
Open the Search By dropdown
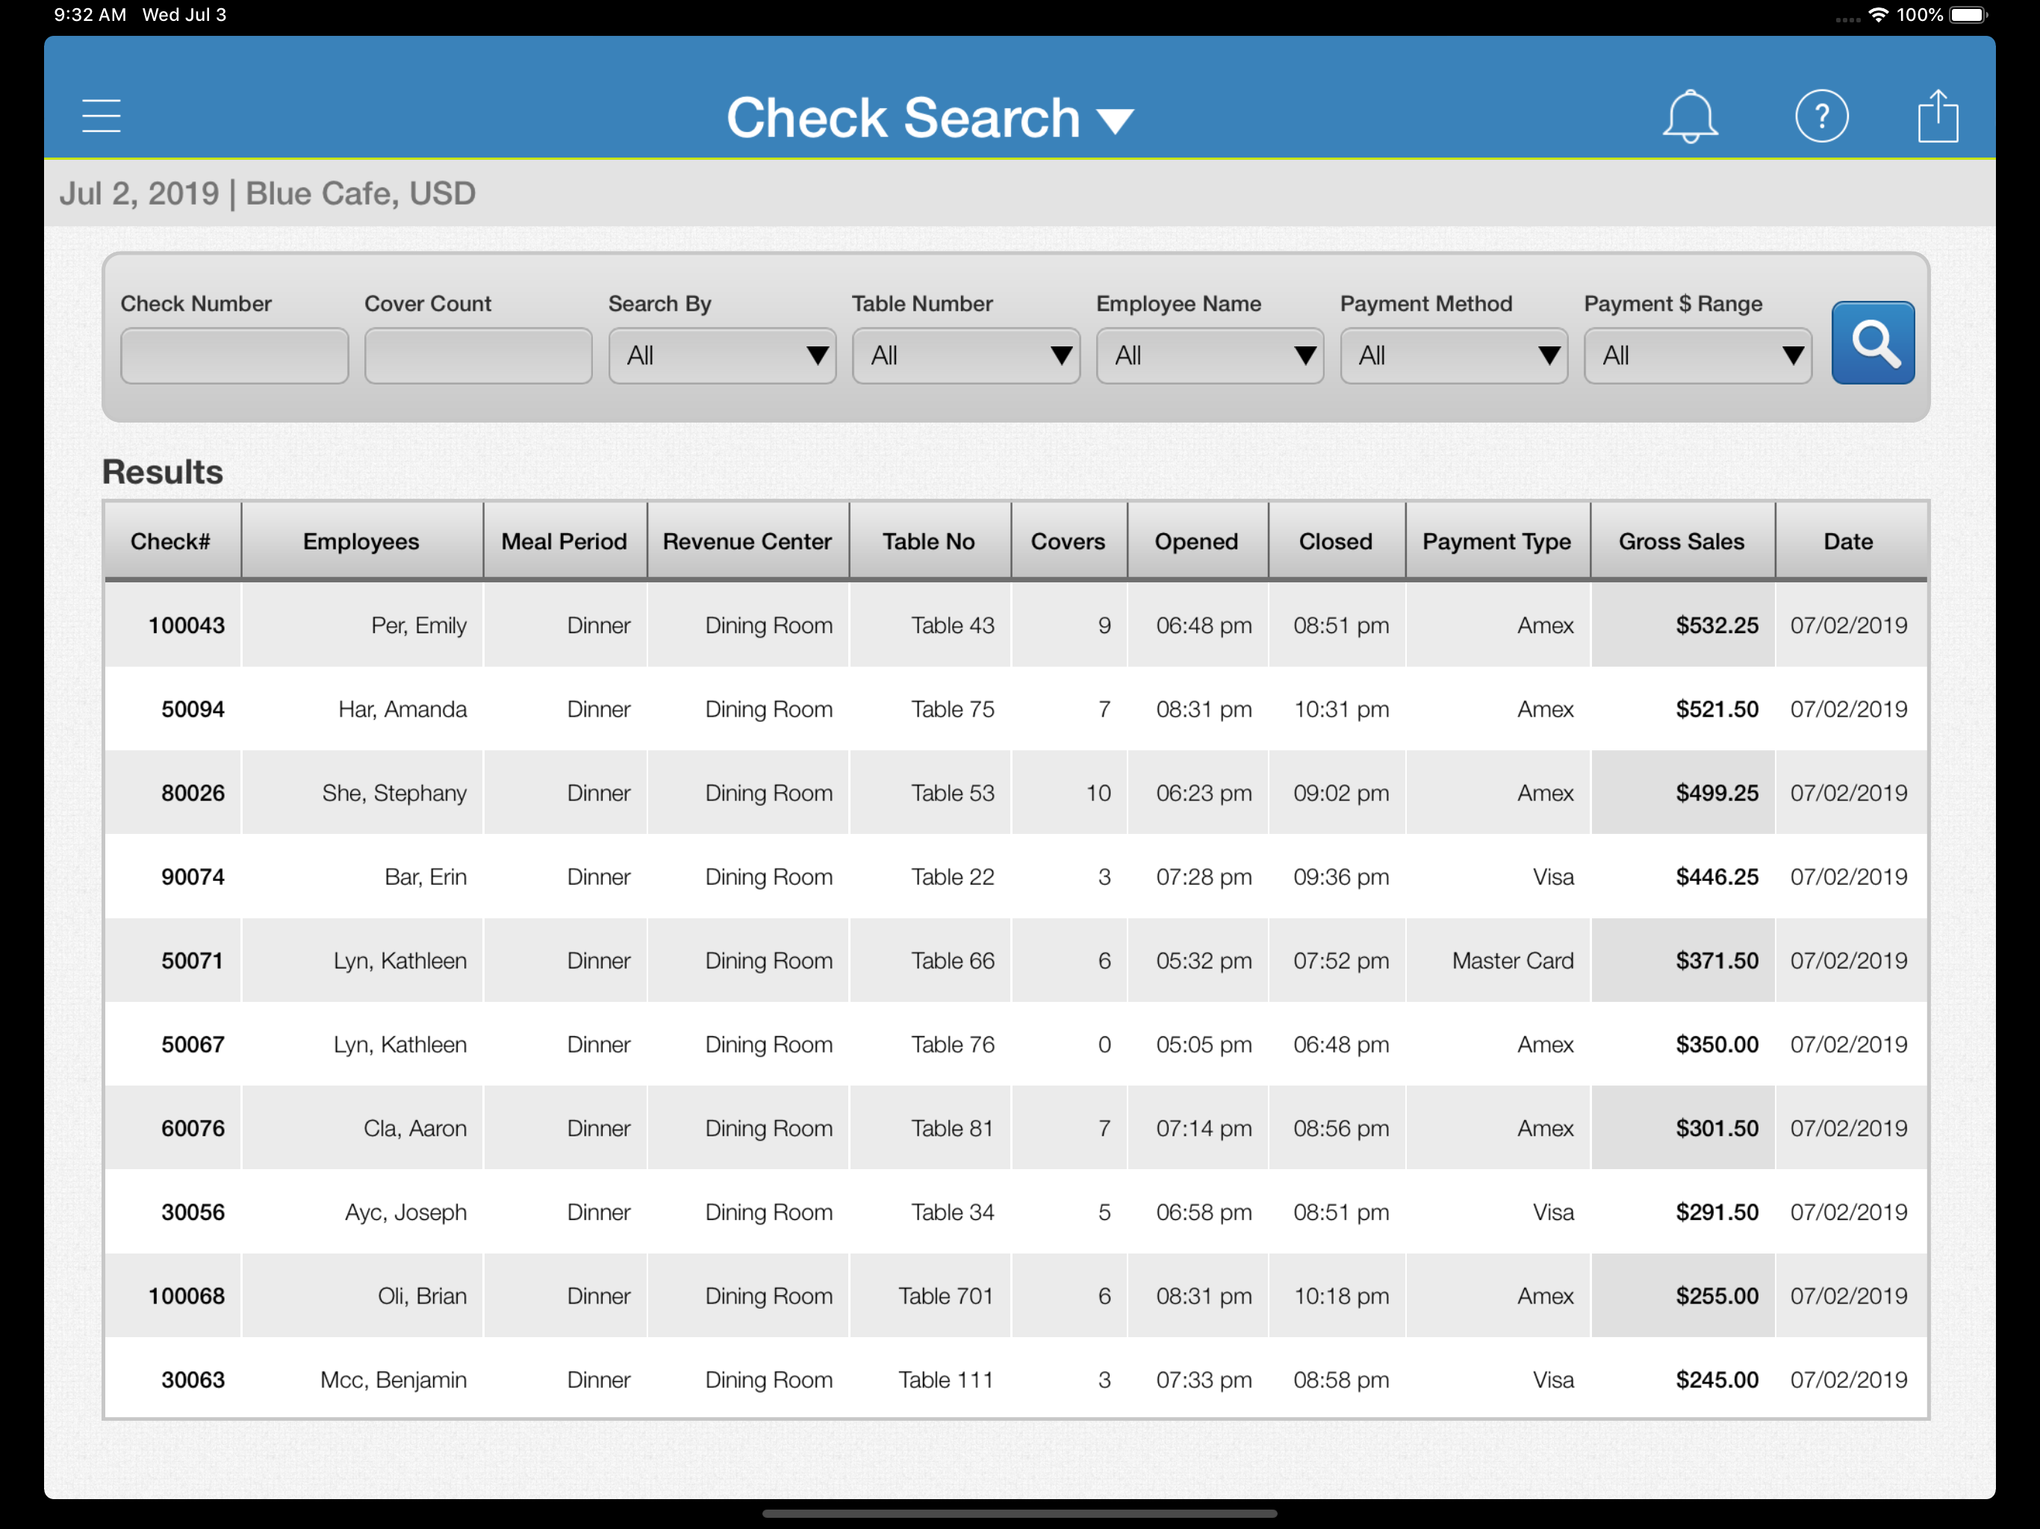(x=722, y=356)
